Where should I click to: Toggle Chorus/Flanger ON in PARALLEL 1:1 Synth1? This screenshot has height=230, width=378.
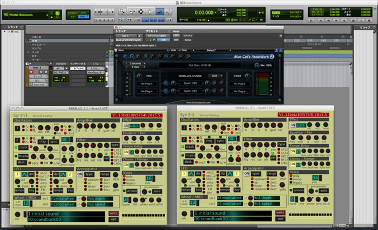[126, 165]
